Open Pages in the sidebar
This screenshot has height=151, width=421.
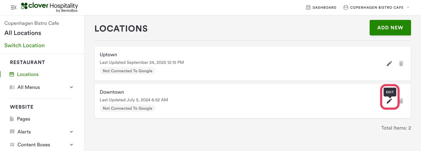[24, 119]
